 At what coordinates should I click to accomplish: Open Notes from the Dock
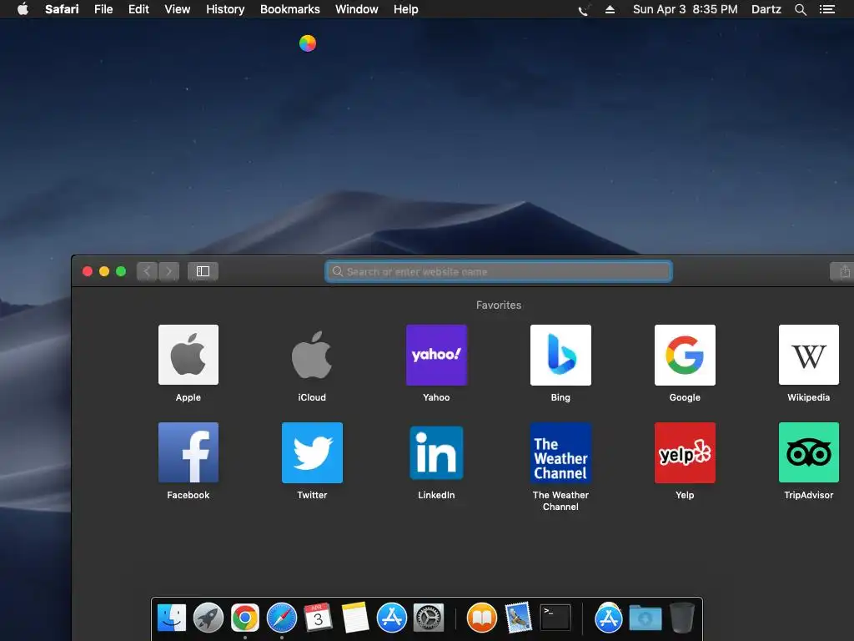click(355, 618)
